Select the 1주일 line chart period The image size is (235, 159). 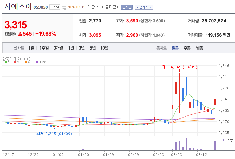[x=44, y=48]
